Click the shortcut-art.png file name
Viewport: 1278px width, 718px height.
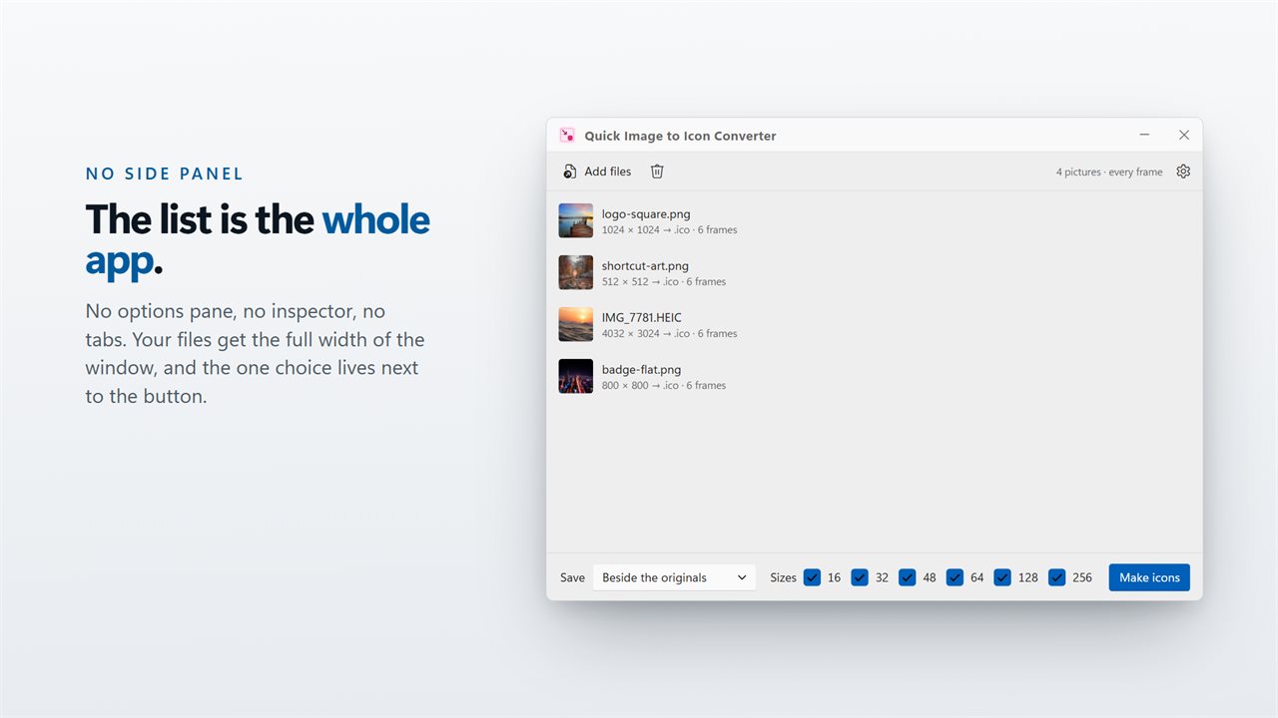[x=645, y=265]
